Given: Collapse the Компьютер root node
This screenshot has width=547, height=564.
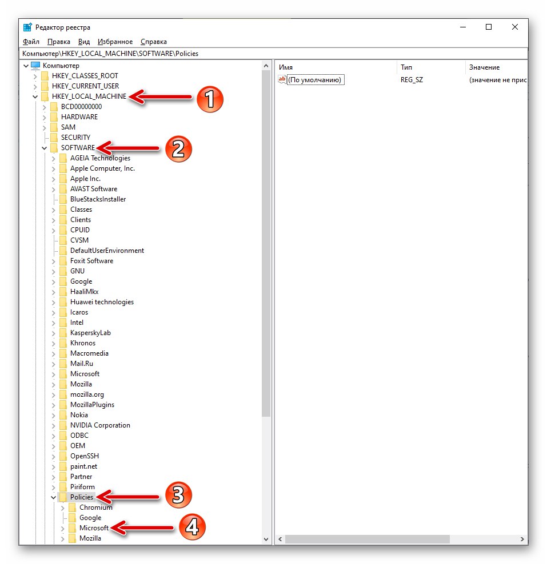Looking at the screenshot, I should pyautogui.click(x=26, y=66).
